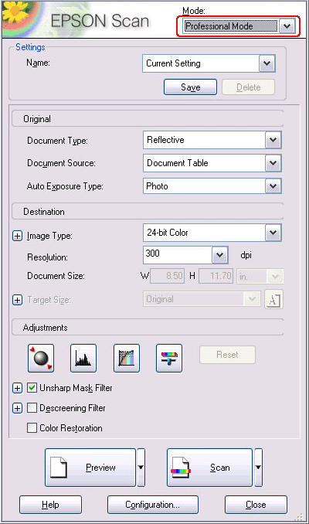Click the Preview button with page icon
The height and width of the screenshot is (524, 309).
pos(90,467)
